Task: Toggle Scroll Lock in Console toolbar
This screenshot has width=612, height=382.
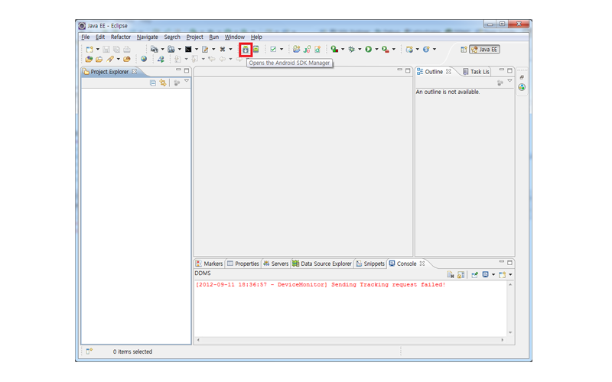Action: click(461, 274)
